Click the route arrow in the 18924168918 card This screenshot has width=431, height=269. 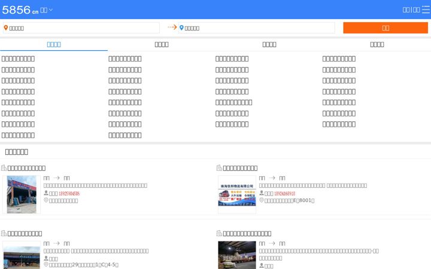272,178
